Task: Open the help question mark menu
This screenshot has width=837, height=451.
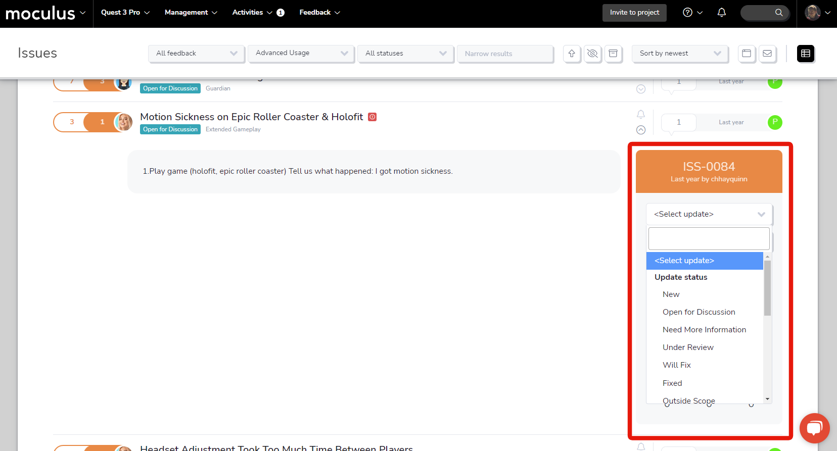Action: click(692, 13)
